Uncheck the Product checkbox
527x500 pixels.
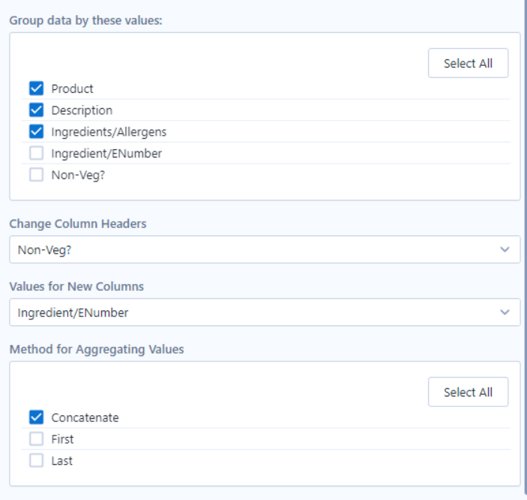[x=36, y=88]
